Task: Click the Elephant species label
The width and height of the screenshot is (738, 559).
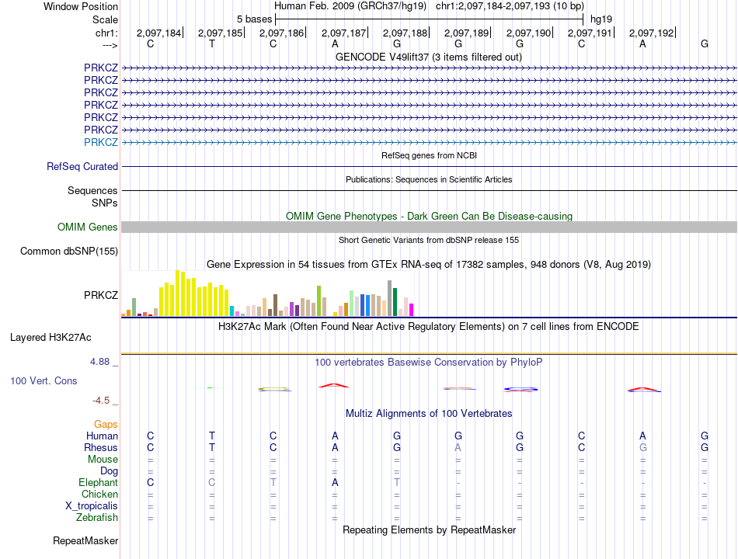Action: (x=99, y=483)
